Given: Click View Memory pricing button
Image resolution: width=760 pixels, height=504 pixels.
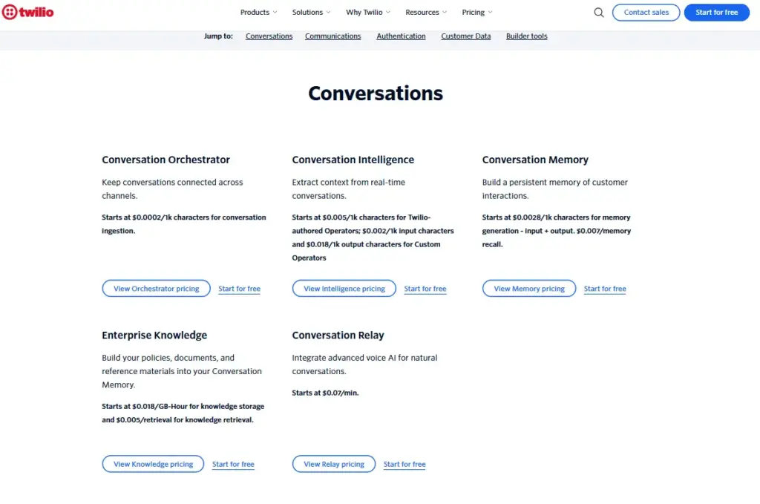Looking at the screenshot, I should click(x=528, y=288).
